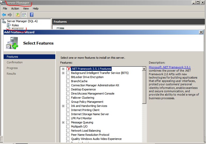The height and width of the screenshot is (144, 206).
Task: Check the Failover Clustering checkbox
Action: (68, 98)
